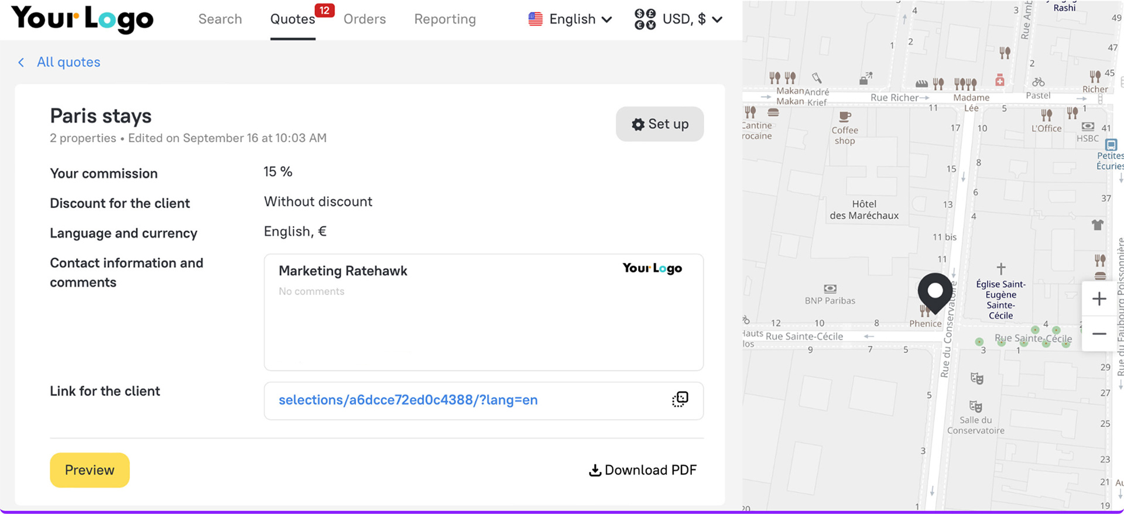Click the back arrow beside All quotes
The image size is (1124, 514).
[21, 62]
